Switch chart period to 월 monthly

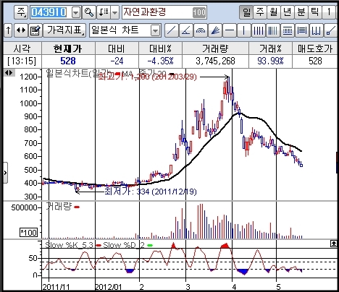tap(274, 12)
